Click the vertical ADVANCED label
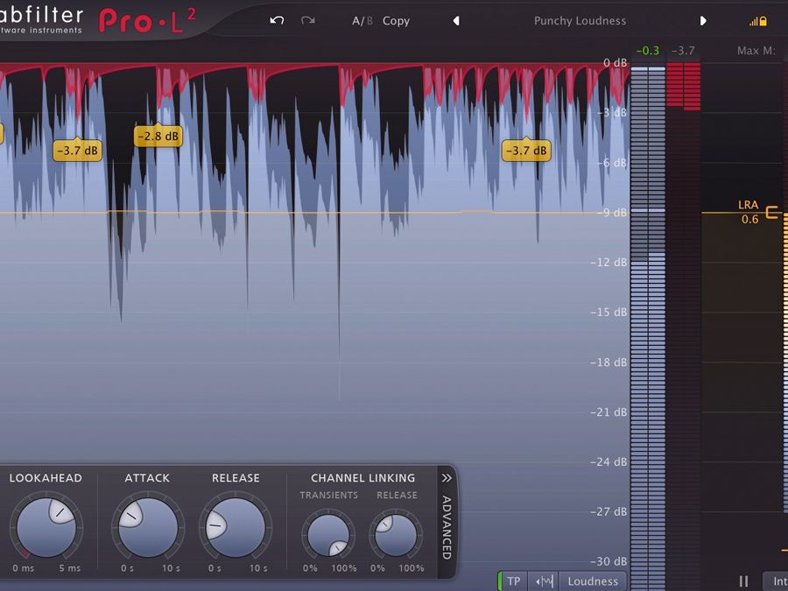788x591 pixels. 447,527
